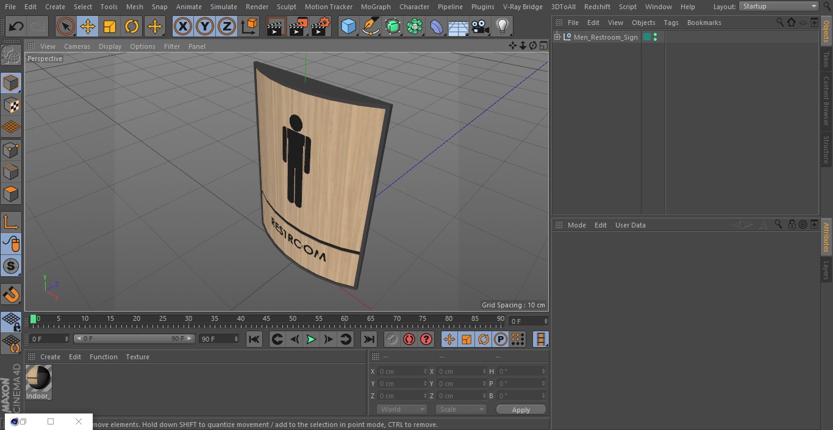Toggle X axis lock
The image size is (833, 430).
pos(183,27)
